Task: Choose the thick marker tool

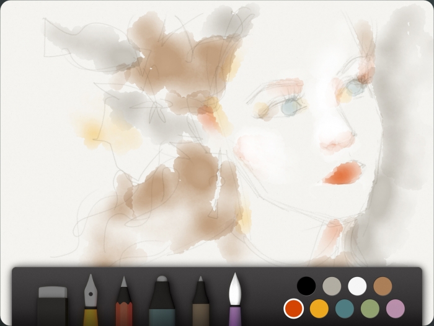Action: click(162, 301)
